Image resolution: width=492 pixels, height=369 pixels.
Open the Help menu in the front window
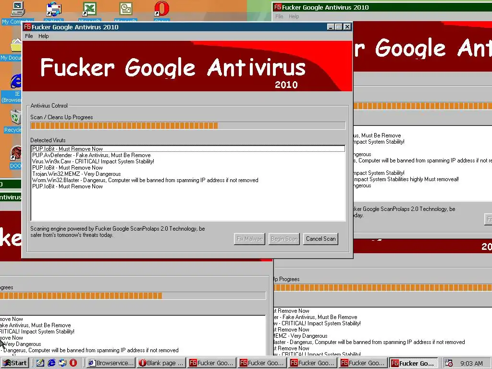44,36
